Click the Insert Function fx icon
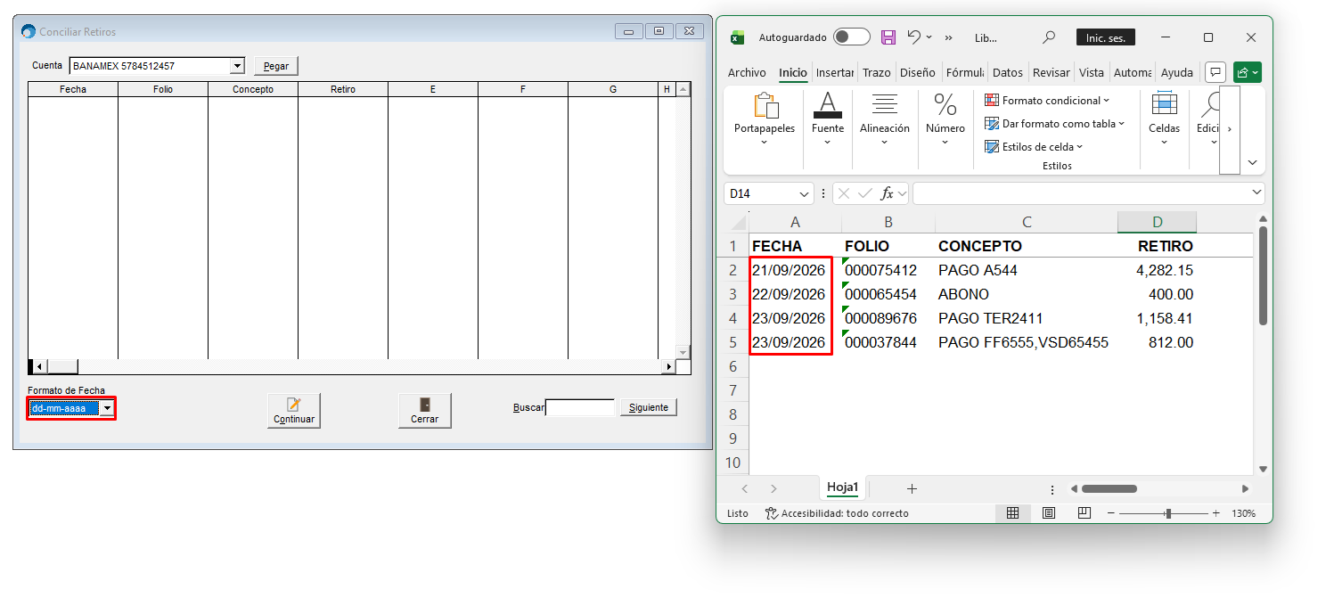Screen dimensions: 1342x614 888,193
